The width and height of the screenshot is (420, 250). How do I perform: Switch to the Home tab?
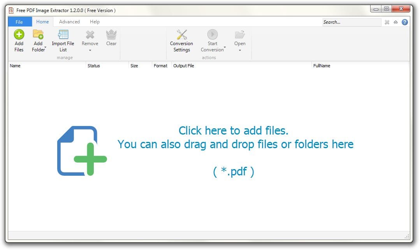tap(42, 22)
